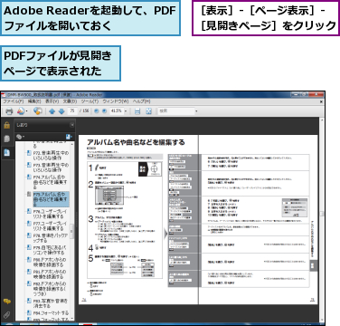Click the 検索 search field
The width and height of the screenshot is (340, 326).
[x=176, y=111]
